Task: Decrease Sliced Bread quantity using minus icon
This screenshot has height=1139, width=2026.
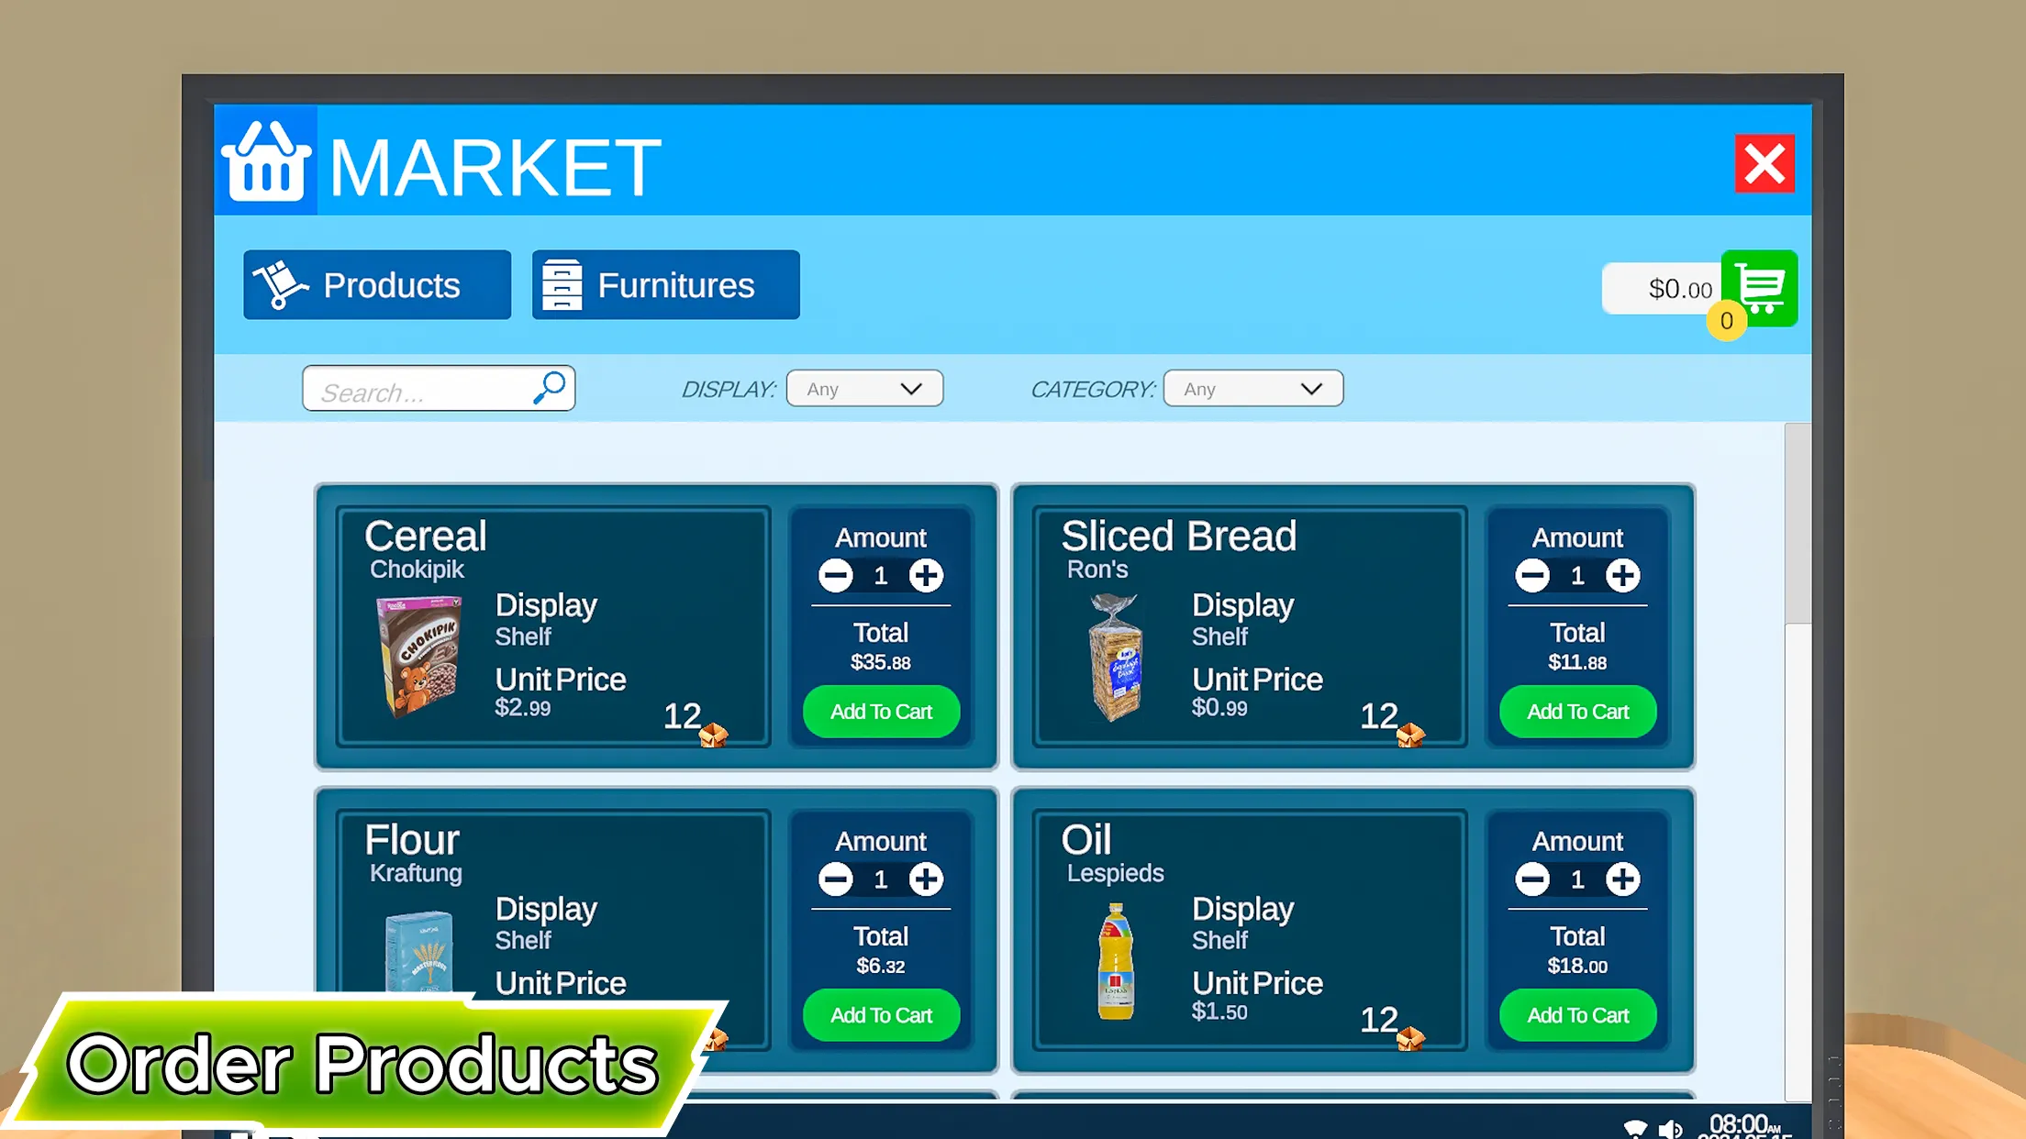Action: click(x=1530, y=574)
